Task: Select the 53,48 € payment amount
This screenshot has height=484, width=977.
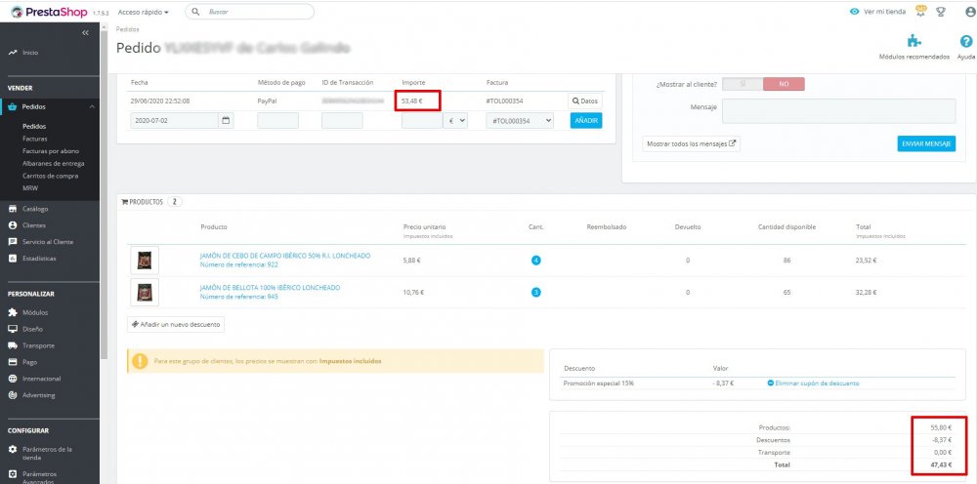Action: (x=412, y=101)
